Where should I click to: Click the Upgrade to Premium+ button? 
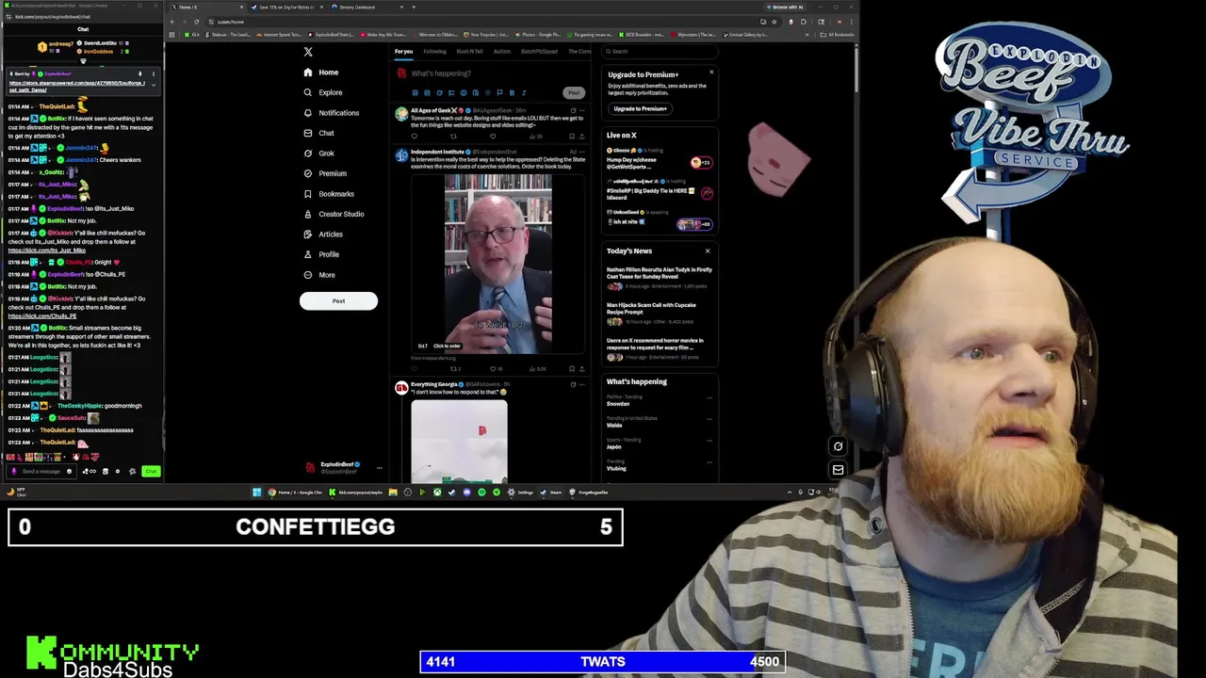point(640,108)
